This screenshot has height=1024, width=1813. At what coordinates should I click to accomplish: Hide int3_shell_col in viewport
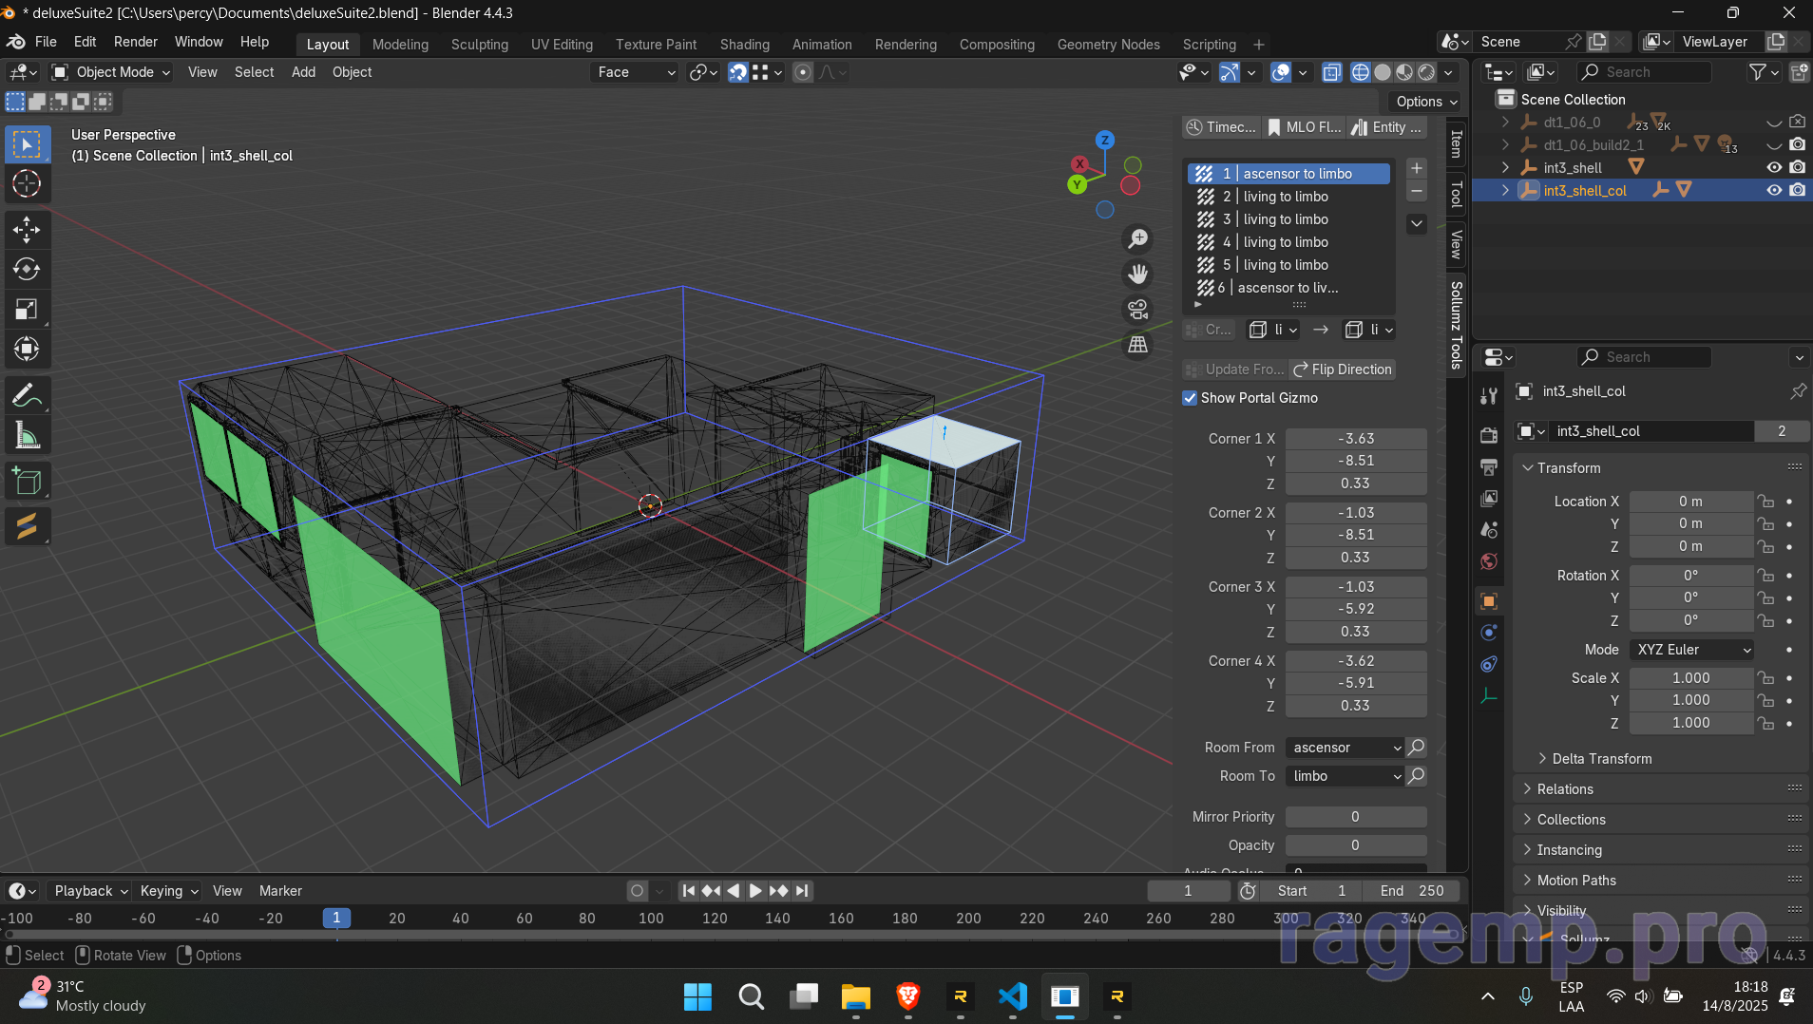[1773, 190]
